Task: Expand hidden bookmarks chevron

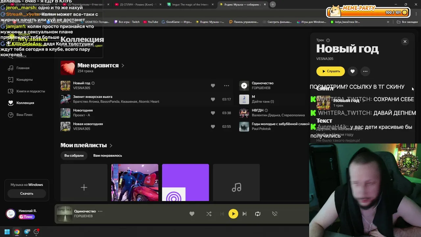Action: pyautogui.click(x=388, y=22)
